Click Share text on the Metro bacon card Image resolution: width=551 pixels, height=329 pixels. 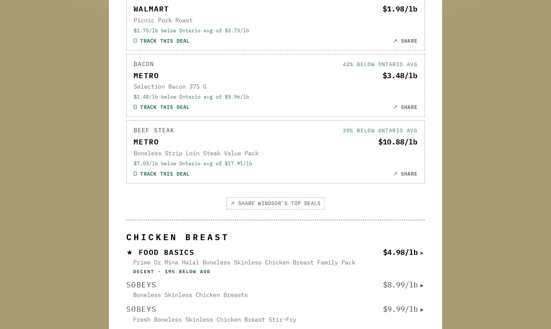pyautogui.click(x=409, y=107)
